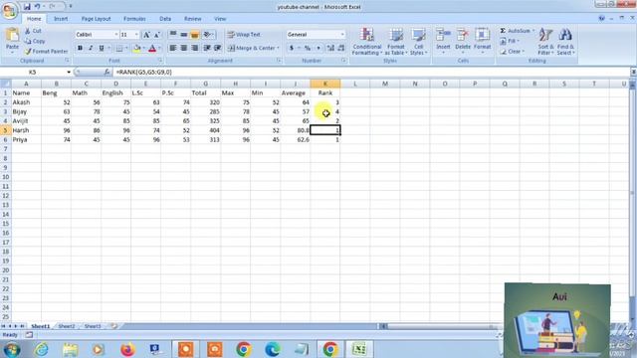Open the Formulas tab
This screenshot has width=637, height=358.
point(134,19)
